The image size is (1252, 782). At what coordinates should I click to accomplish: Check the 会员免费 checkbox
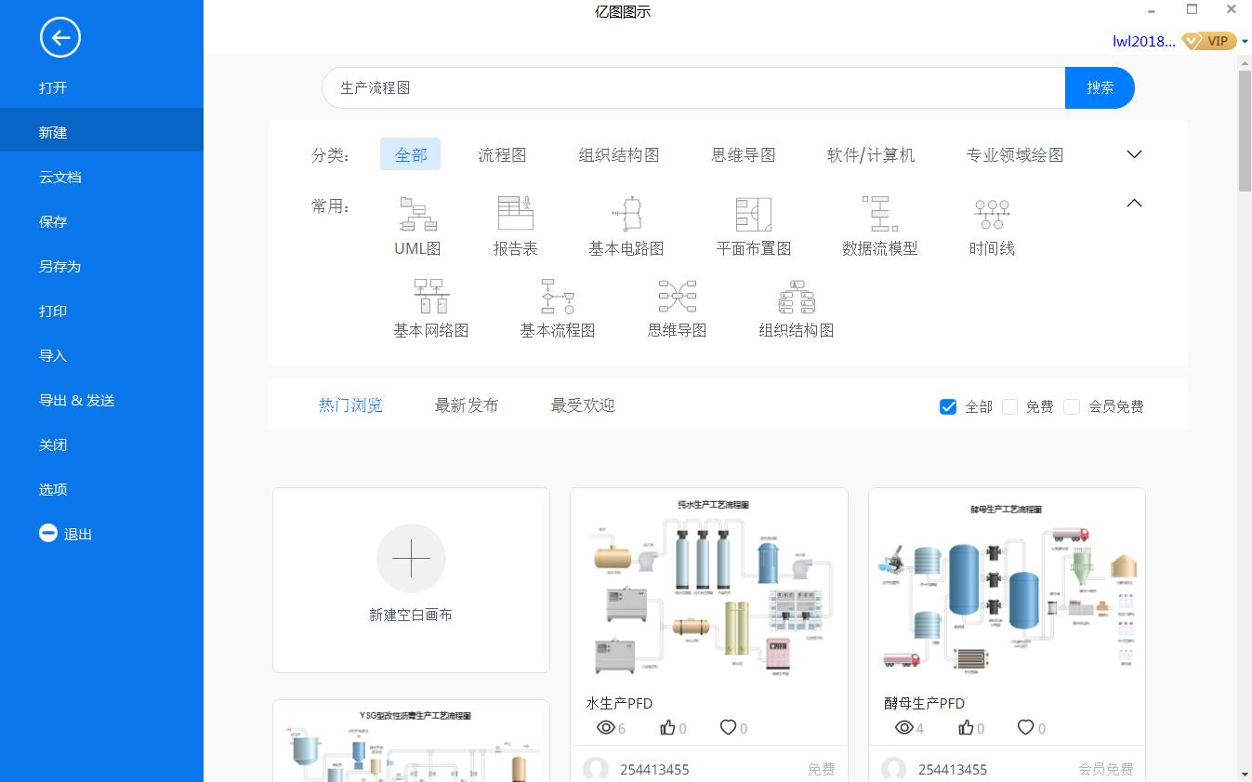click(1072, 405)
